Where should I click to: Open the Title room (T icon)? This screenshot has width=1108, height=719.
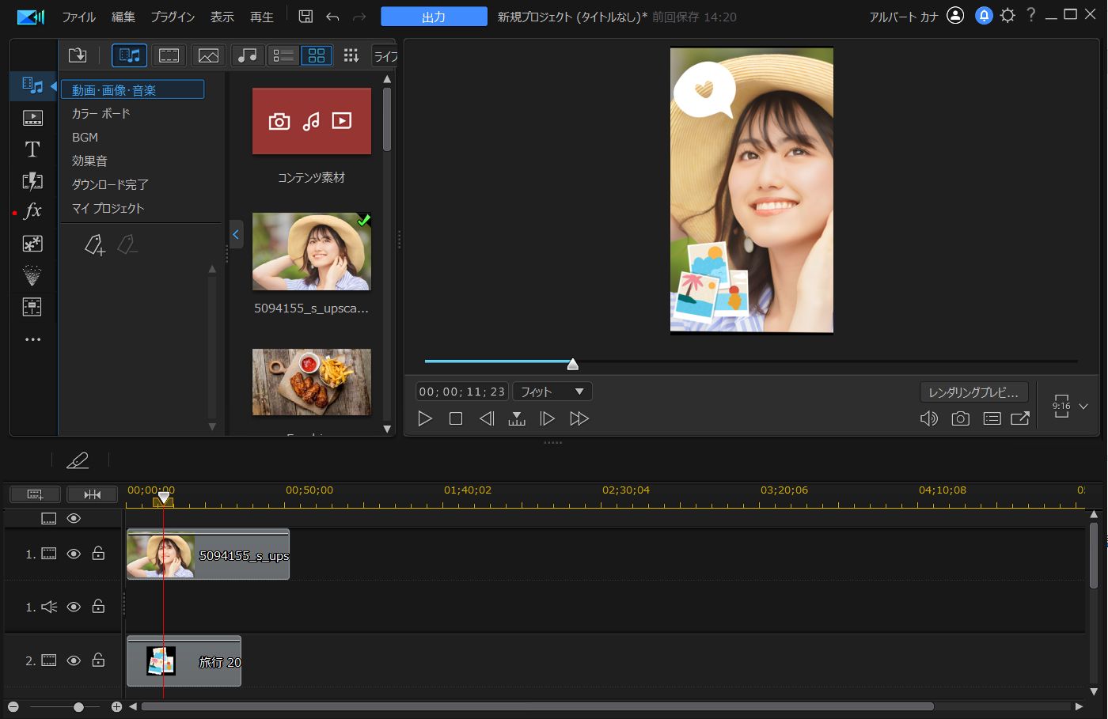(32, 149)
